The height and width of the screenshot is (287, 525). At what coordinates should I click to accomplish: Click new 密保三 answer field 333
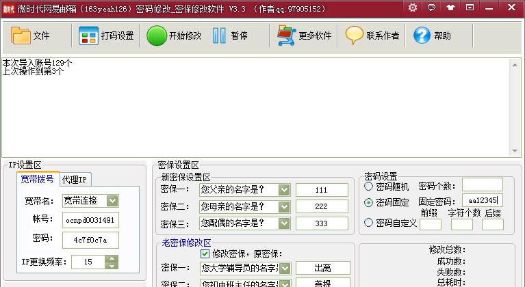coord(322,223)
